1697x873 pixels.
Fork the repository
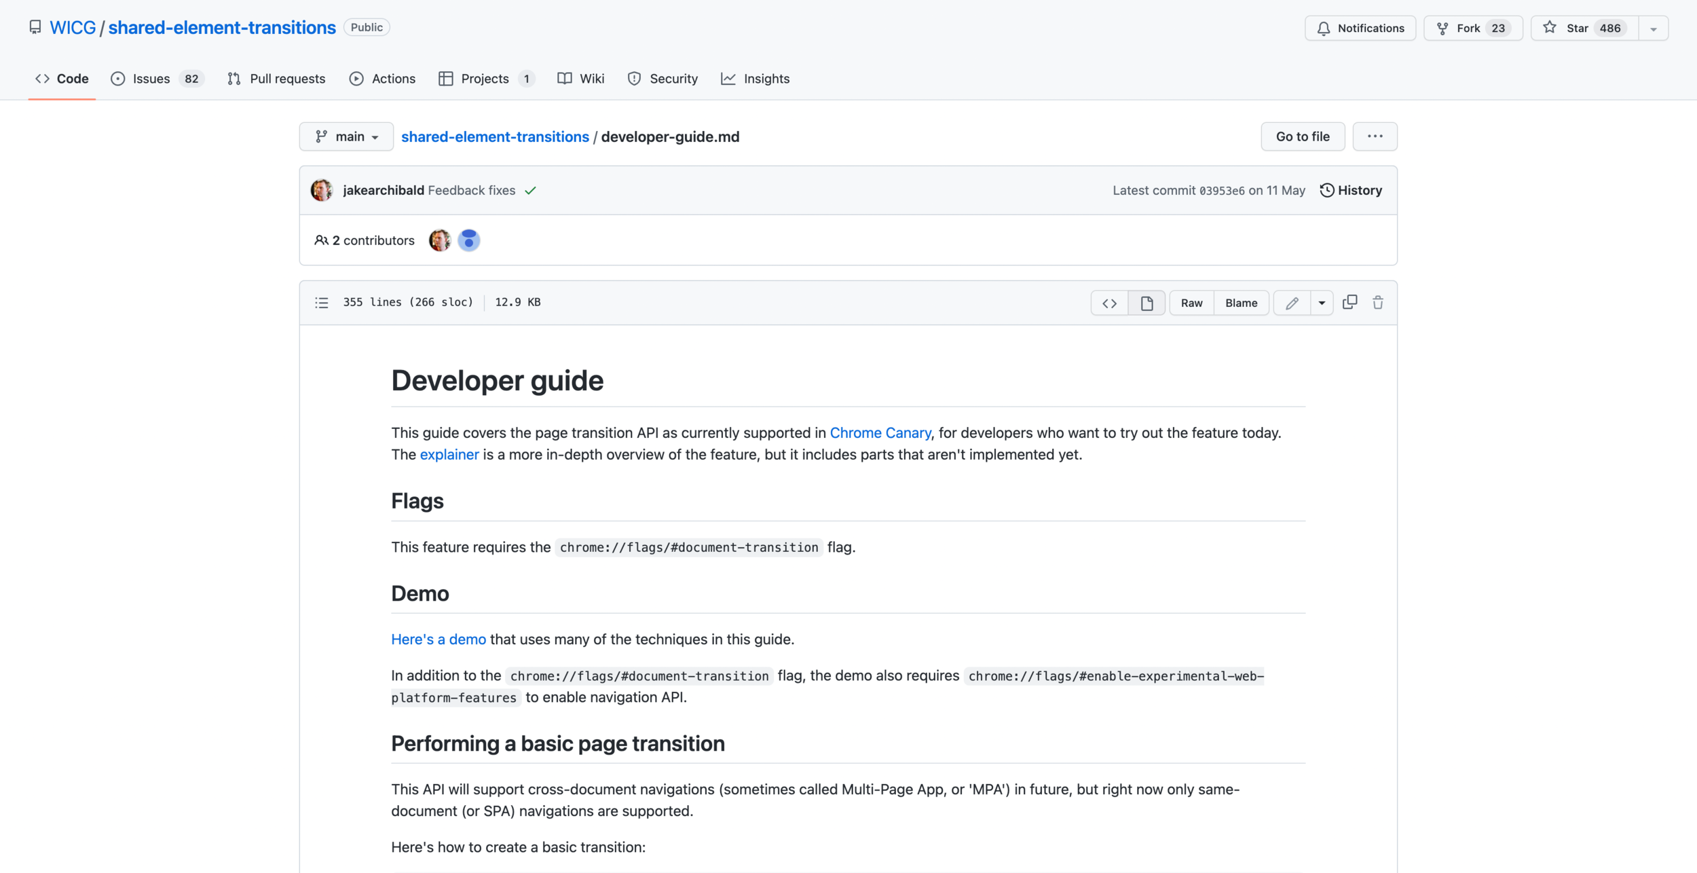click(x=1472, y=28)
